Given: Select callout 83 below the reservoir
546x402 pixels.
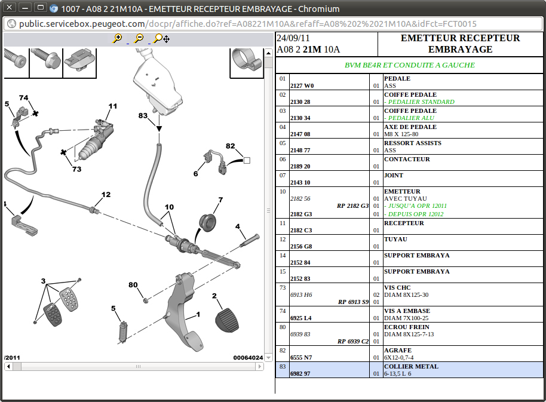Looking at the screenshot, I should click(x=143, y=115).
